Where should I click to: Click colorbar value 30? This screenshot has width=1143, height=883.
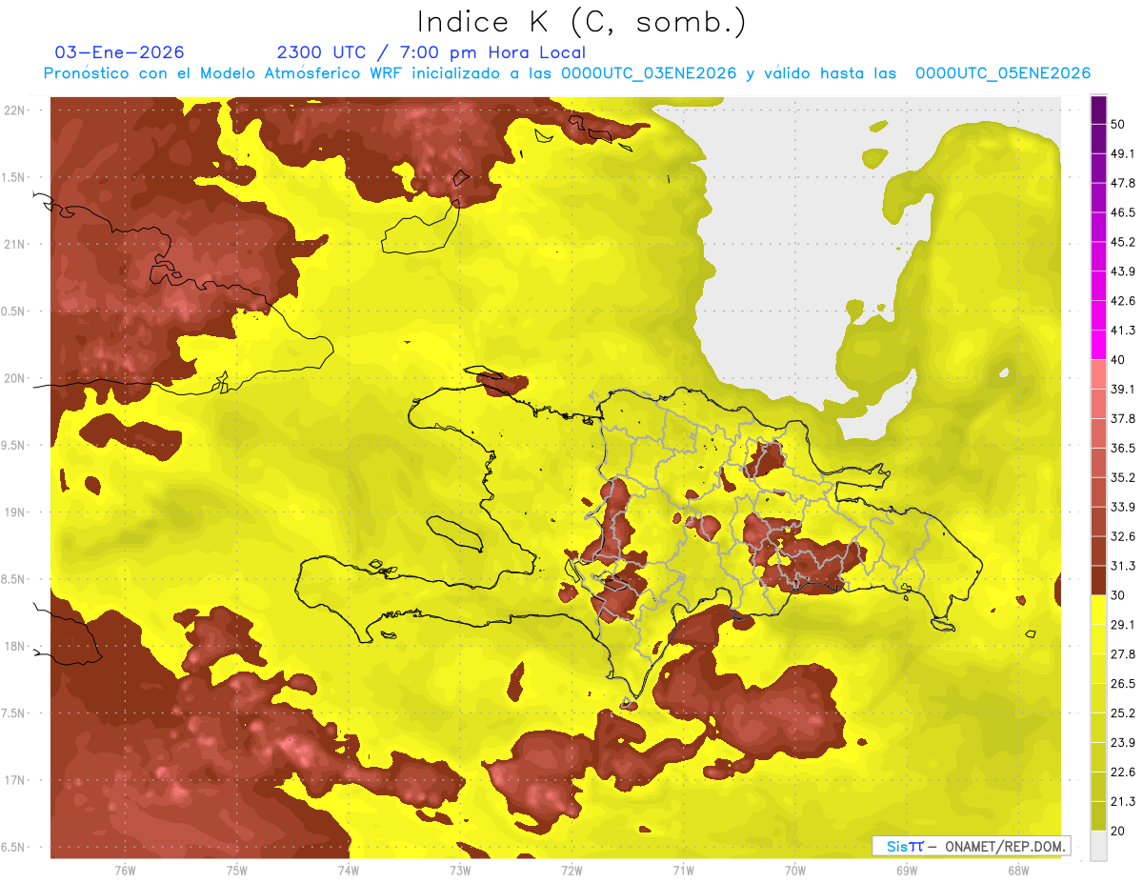[1118, 595]
